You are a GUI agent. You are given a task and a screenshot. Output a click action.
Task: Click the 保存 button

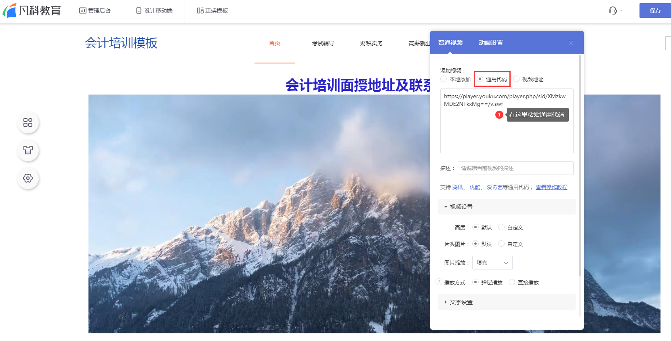[x=655, y=11]
